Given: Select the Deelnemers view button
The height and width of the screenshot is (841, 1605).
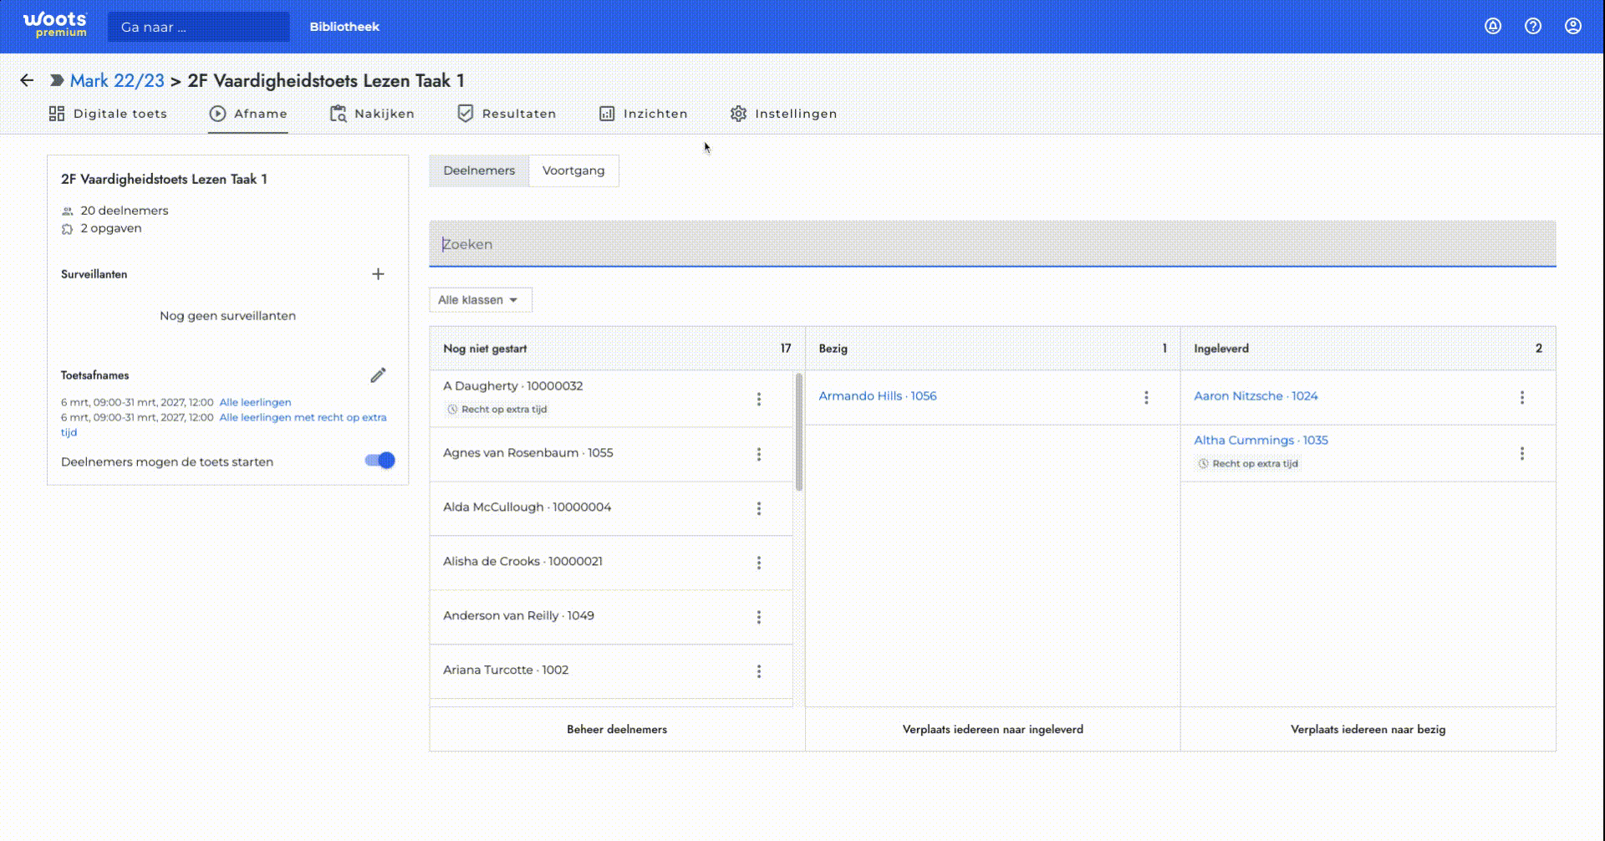Looking at the screenshot, I should click(x=479, y=171).
